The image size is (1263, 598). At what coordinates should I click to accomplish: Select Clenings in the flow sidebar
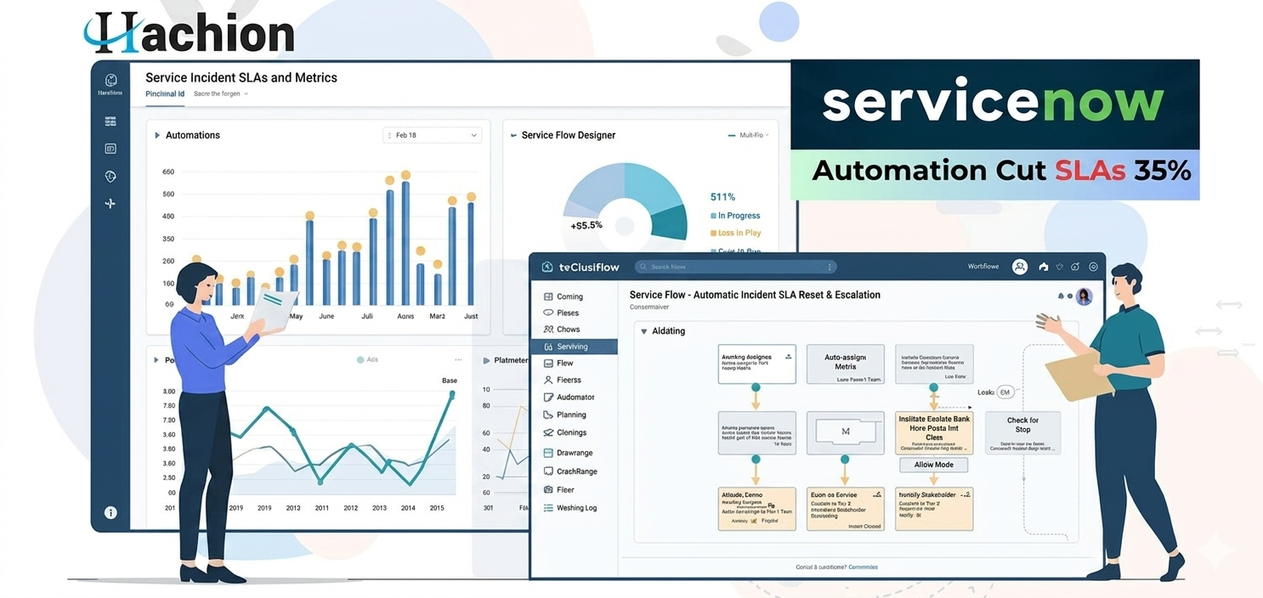(x=564, y=432)
